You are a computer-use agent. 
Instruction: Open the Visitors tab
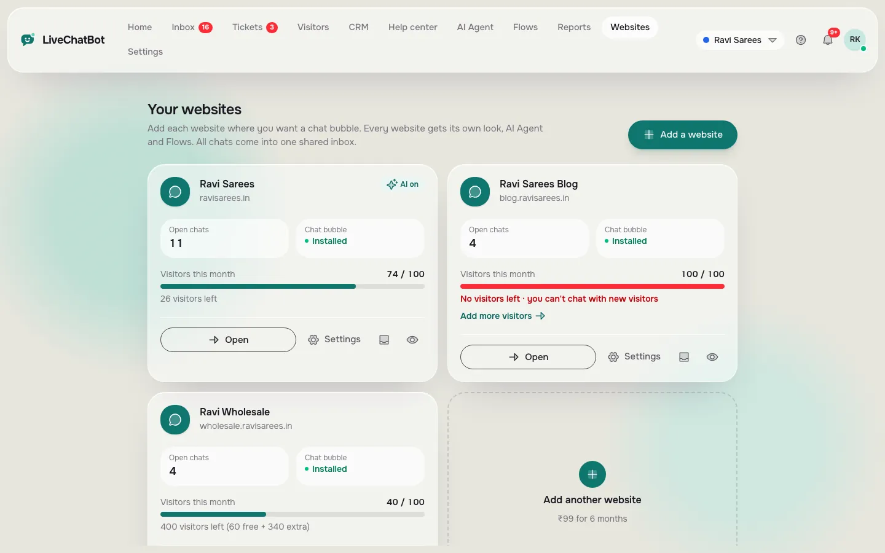313,27
